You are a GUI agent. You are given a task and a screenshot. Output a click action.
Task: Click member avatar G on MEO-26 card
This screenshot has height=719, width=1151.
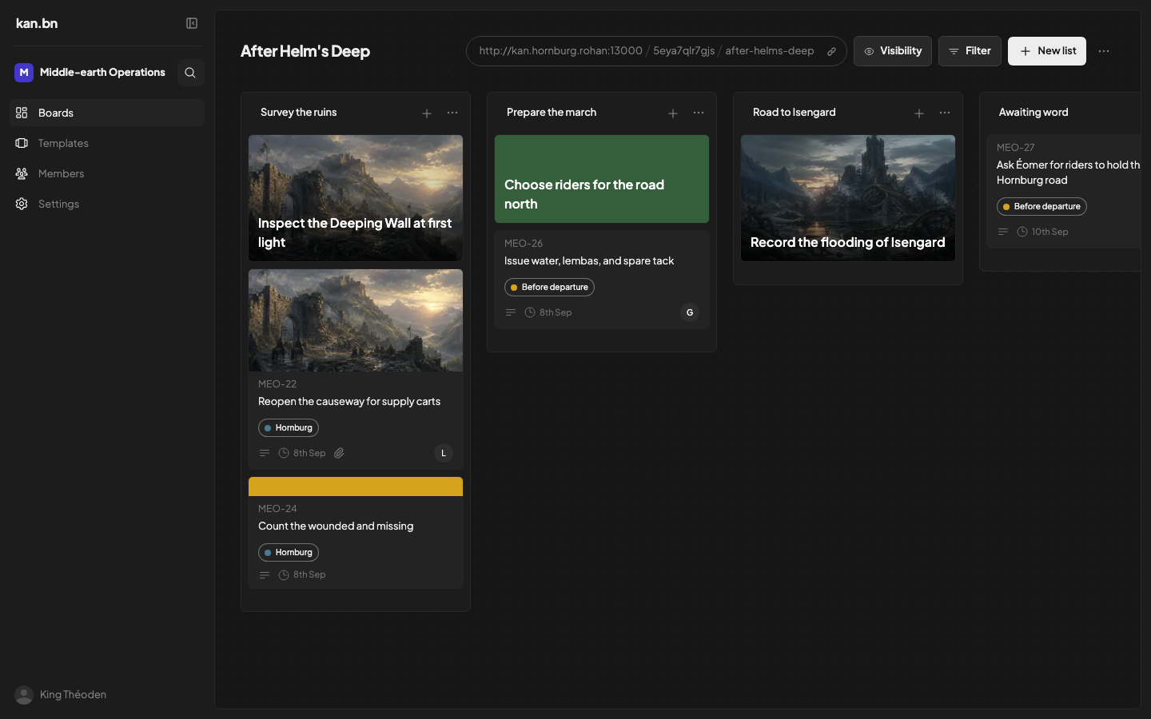690,312
